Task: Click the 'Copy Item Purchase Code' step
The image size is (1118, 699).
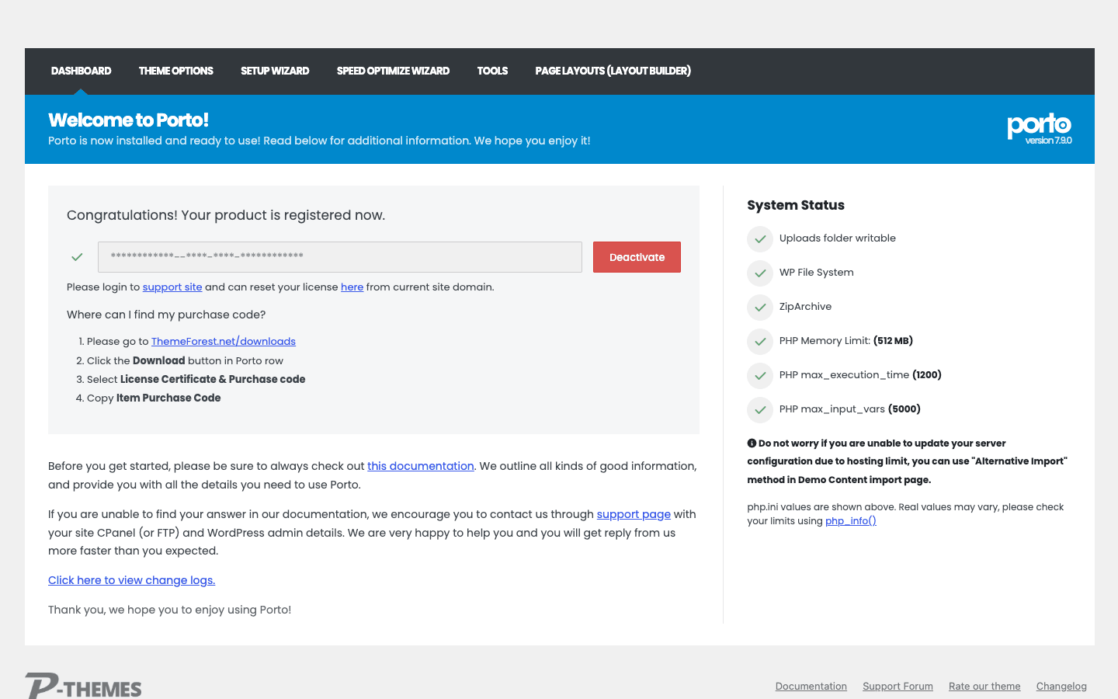Action: coord(154,398)
